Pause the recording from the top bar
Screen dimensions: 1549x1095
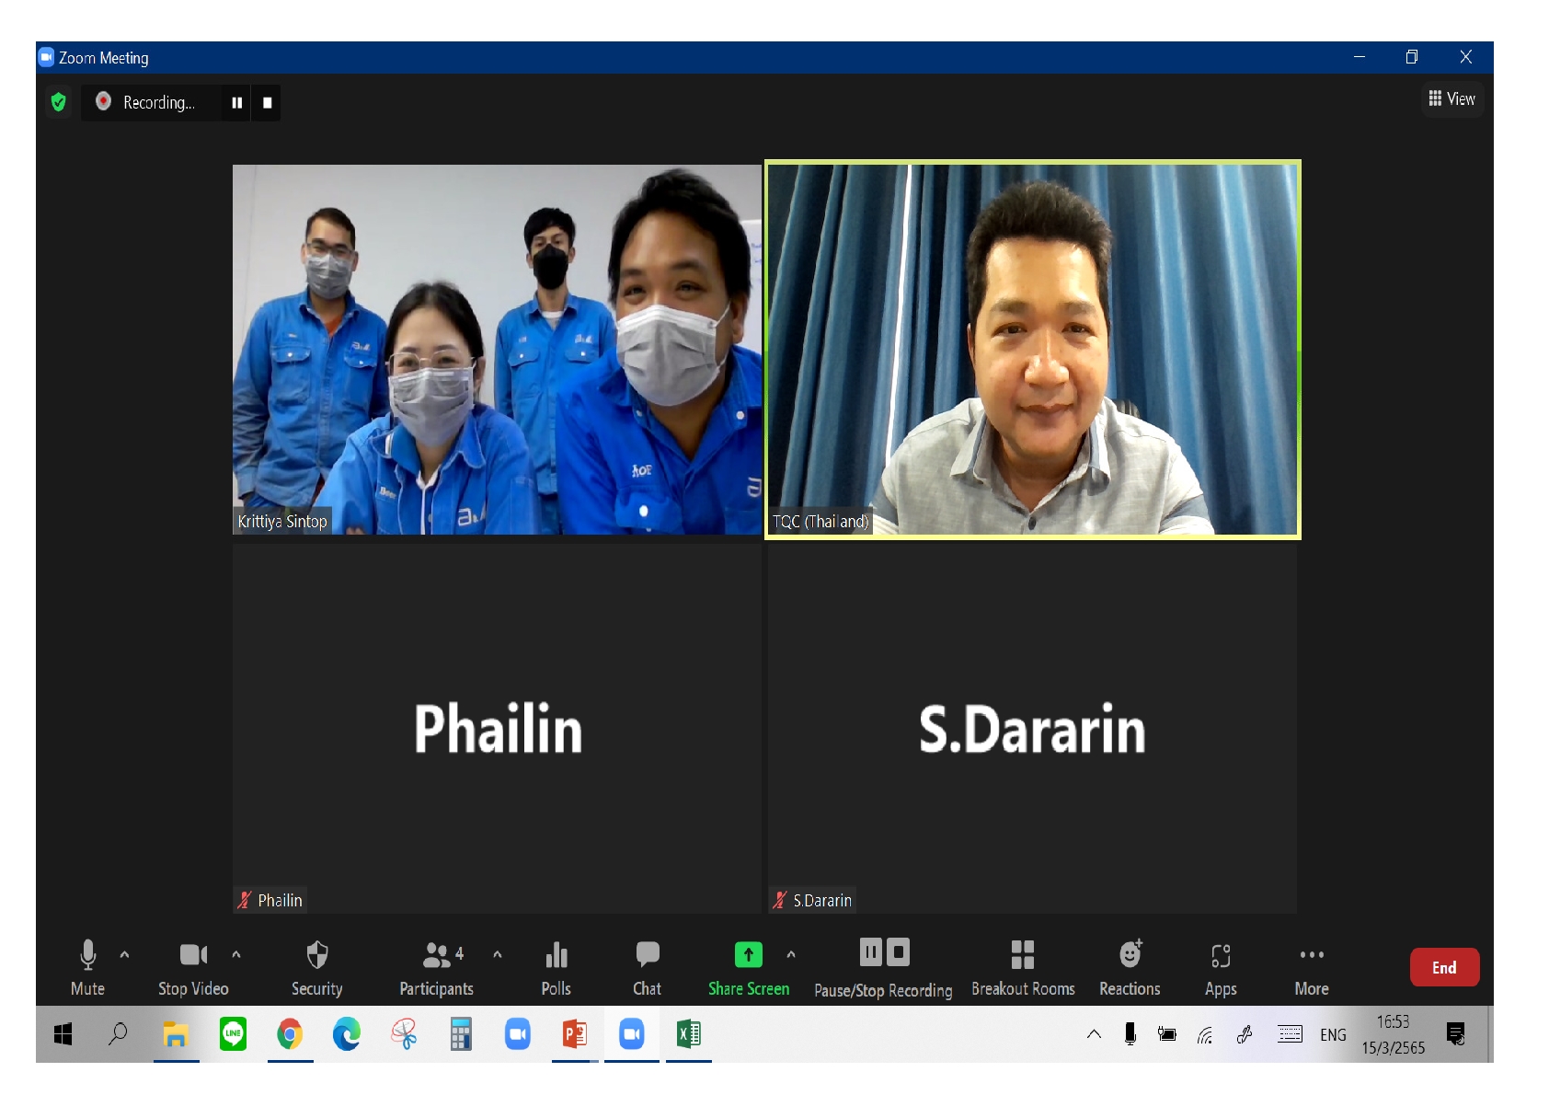[x=236, y=102]
